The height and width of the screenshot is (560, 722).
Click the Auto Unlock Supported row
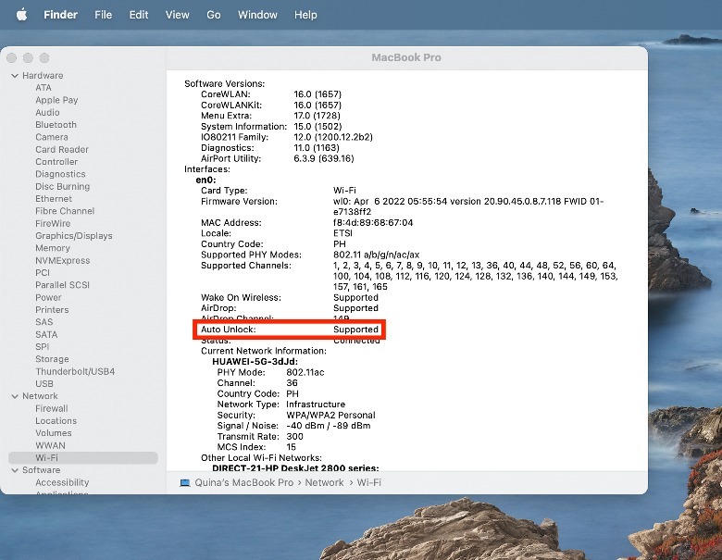coord(289,330)
